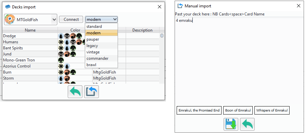Expand the modern format combo box

coord(101,19)
